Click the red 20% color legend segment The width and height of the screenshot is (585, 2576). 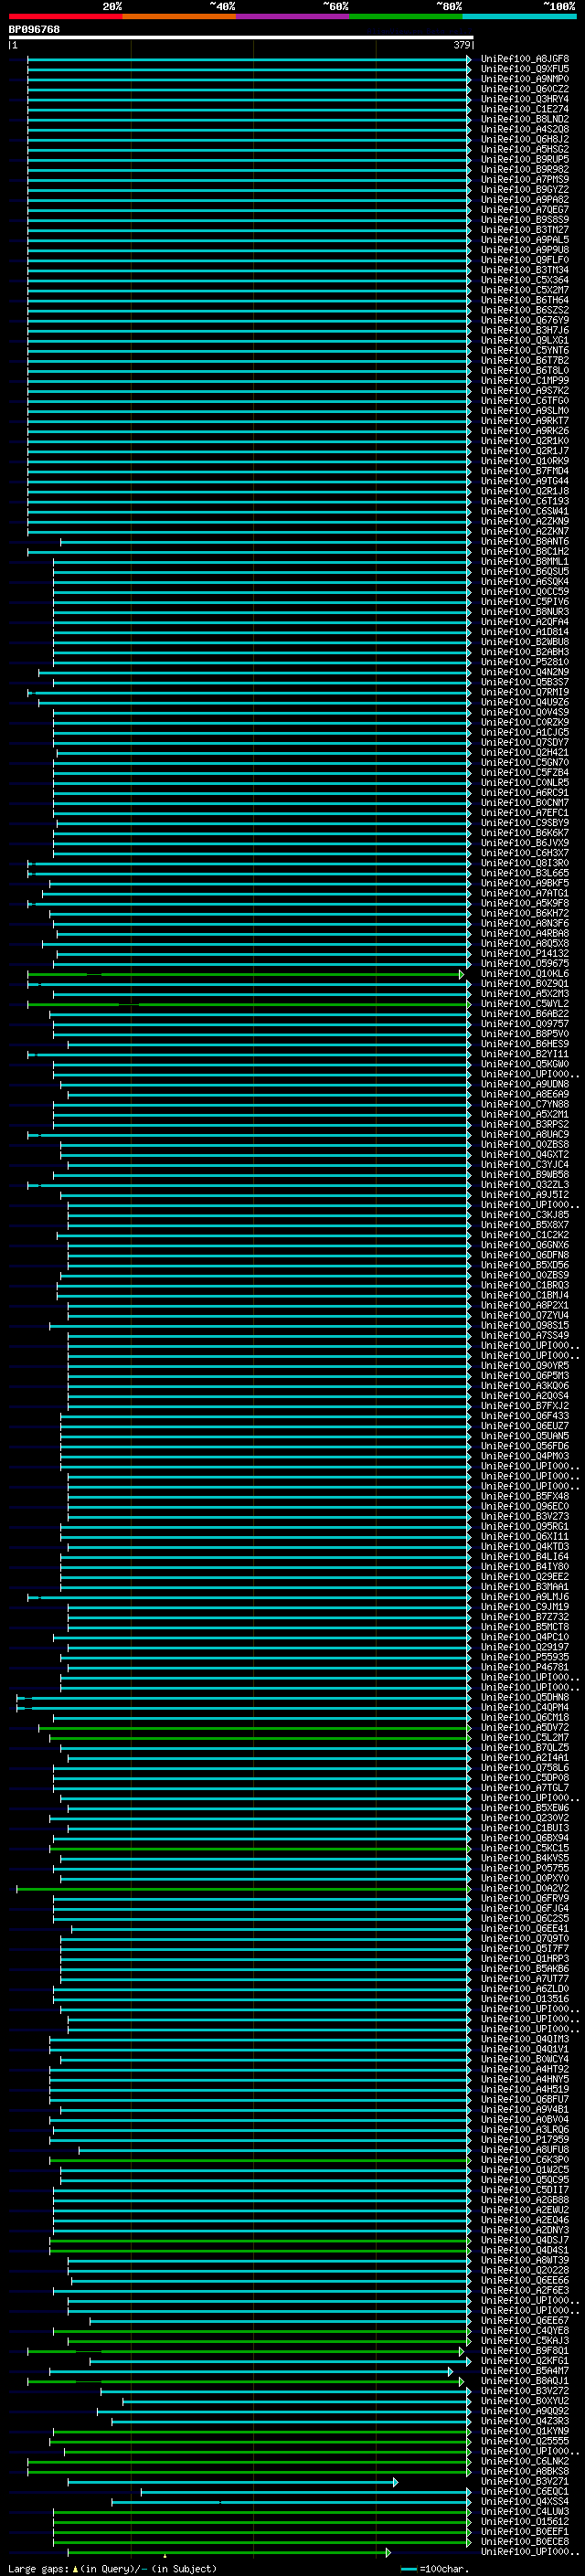tap(65, 16)
